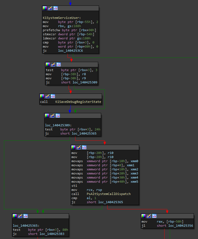This screenshot has height=239, width=198.
Task: Click the KiSaveDebugRegisterState function name
Action: coord(78,102)
